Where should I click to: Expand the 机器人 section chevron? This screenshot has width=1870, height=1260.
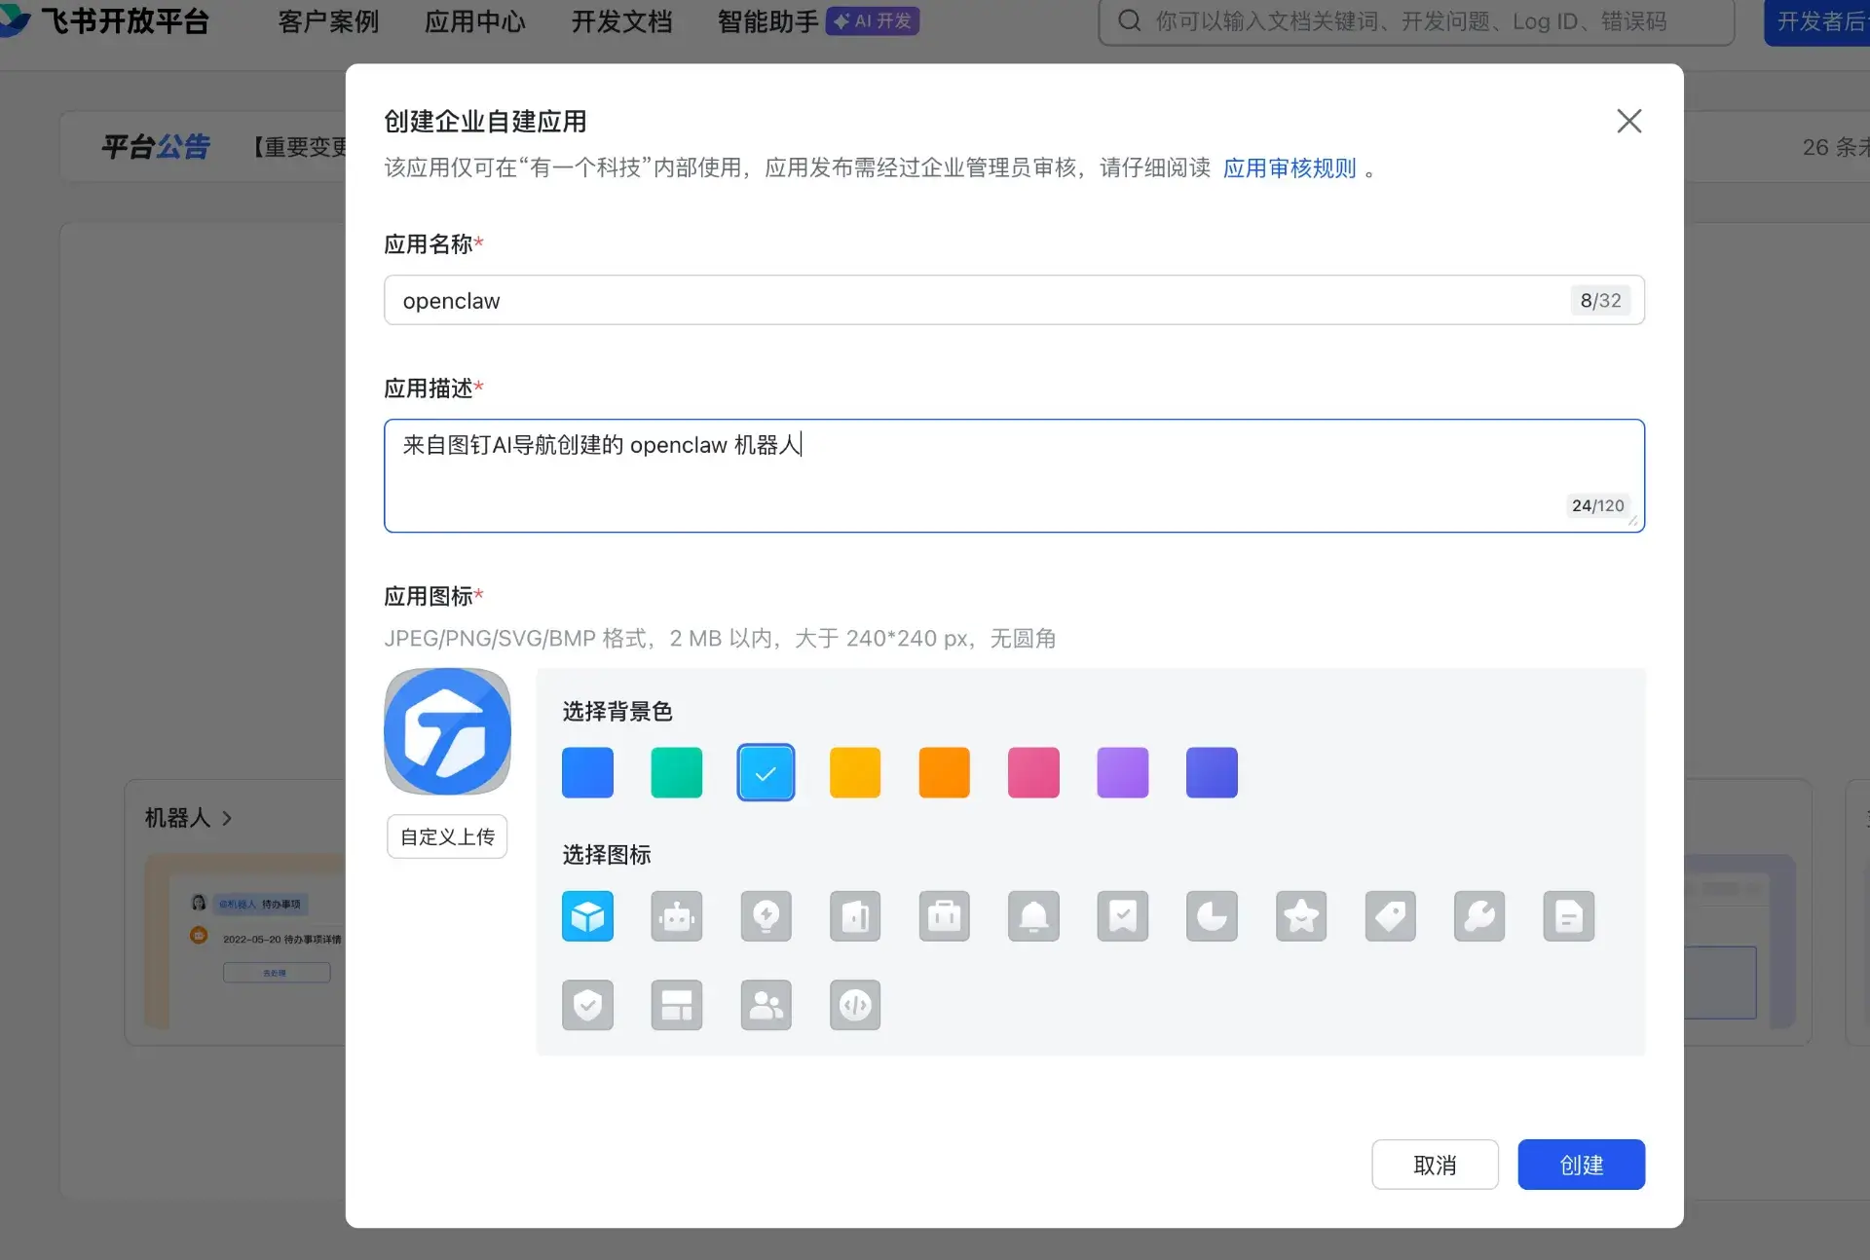tap(227, 818)
